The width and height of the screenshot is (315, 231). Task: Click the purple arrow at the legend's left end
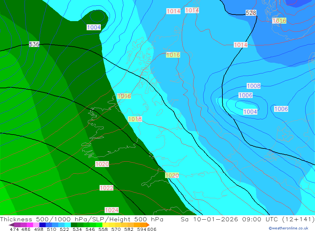tap(11, 225)
